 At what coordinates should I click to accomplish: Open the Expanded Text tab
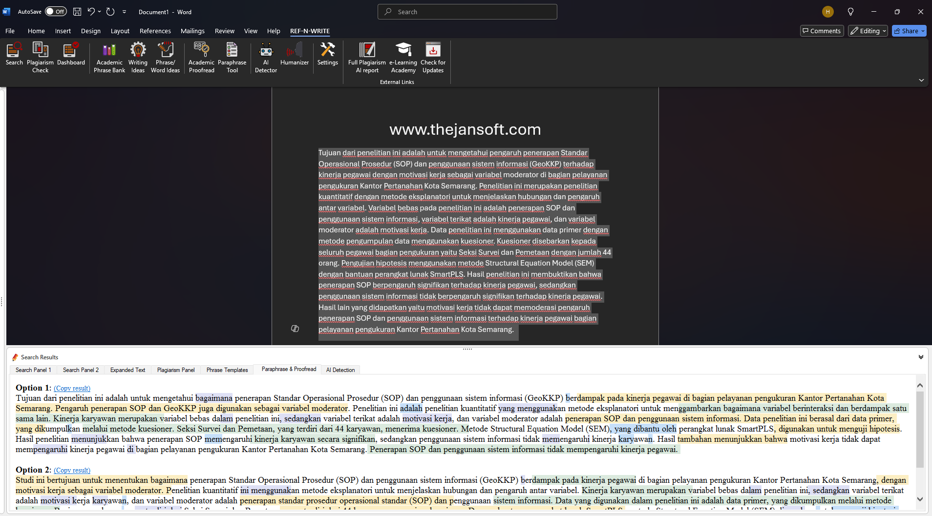click(x=127, y=370)
